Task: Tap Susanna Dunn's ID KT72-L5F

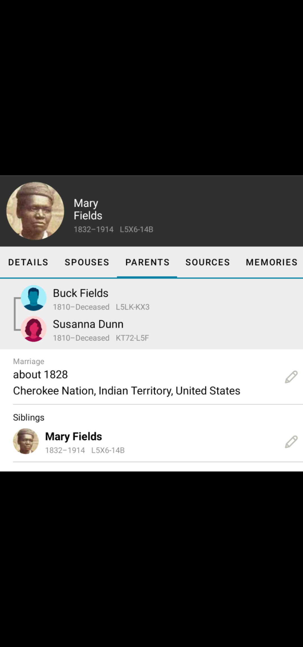Action: (x=132, y=338)
